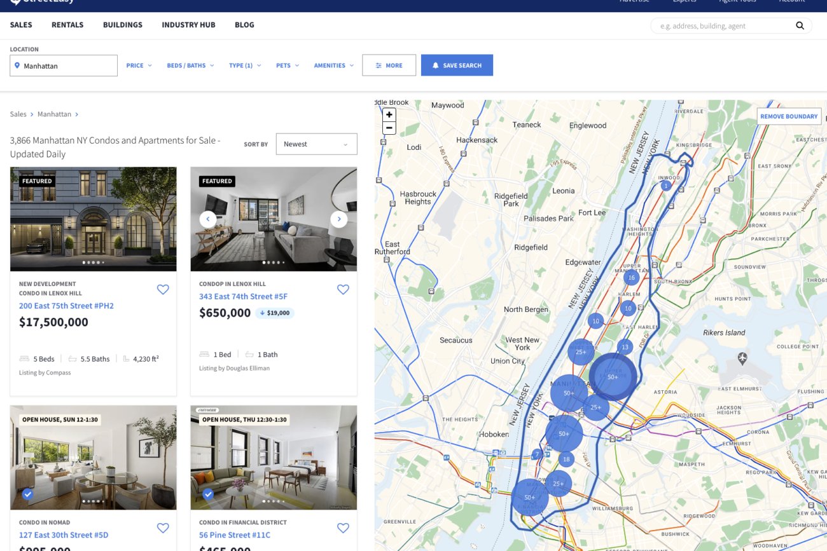Show previous photo of 343 East 74th Street
This screenshot has height=551, width=827.
[208, 219]
